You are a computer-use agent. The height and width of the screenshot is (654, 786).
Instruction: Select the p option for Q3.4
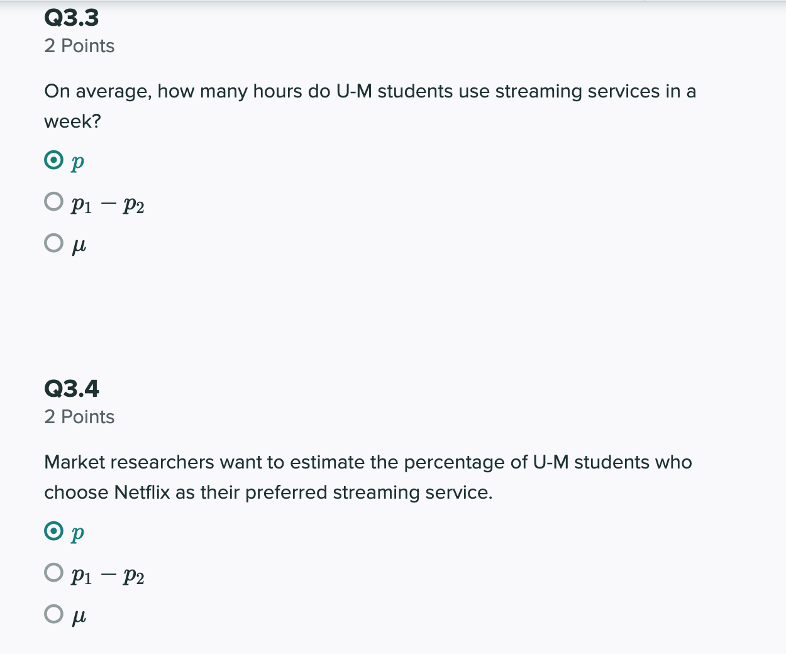point(54,531)
